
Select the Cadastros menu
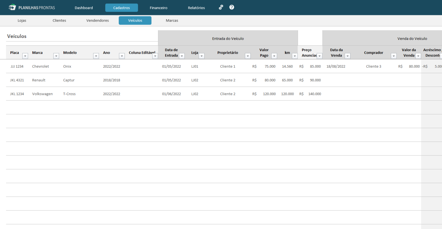click(x=121, y=8)
